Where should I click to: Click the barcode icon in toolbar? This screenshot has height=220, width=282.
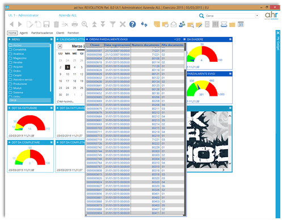click(x=215, y=24)
